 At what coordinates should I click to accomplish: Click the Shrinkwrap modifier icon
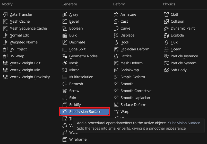tap(116, 70)
